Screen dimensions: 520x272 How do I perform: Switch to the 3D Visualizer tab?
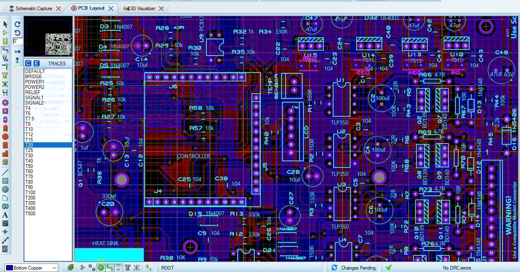pos(143,8)
